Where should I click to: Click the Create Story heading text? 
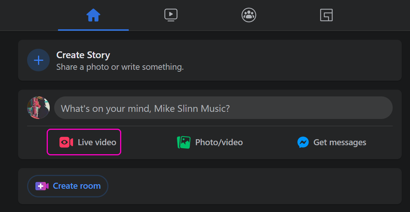[x=83, y=55]
